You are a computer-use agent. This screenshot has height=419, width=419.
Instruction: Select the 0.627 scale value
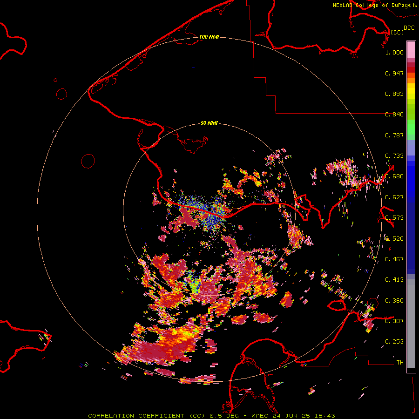point(394,197)
